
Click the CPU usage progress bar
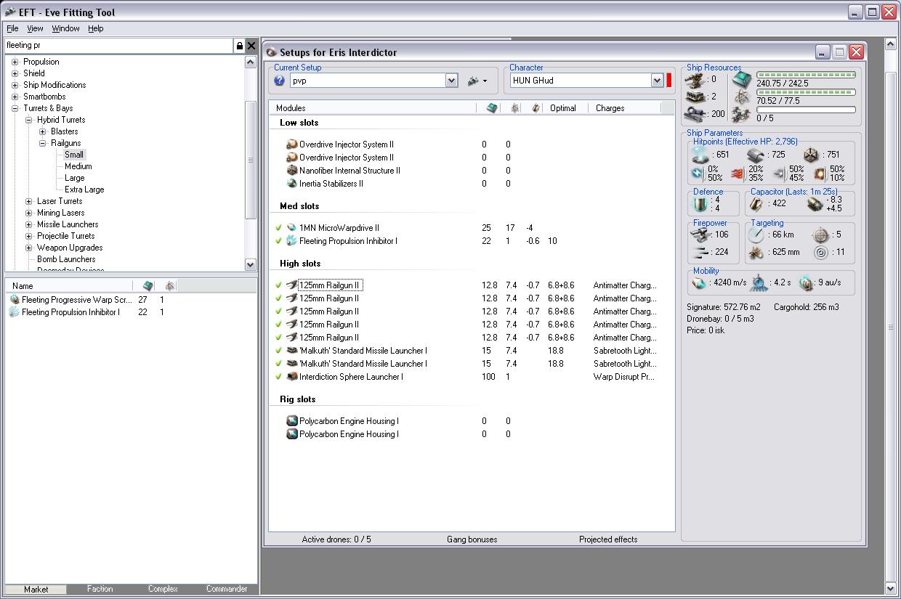coord(806,75)
